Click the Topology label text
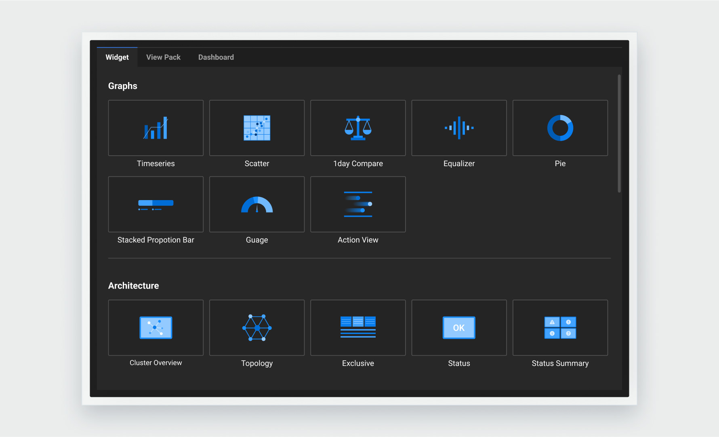 [257, 363]
